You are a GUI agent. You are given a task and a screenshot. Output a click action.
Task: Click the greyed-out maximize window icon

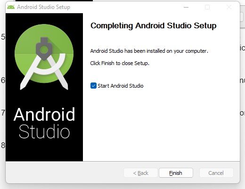pyautogui.click(x=207, y=7)
